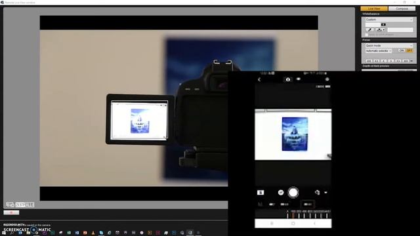The image size is (420, 236).
Task: Click the triple-right focus adjustment button
Action: [406, 61]
